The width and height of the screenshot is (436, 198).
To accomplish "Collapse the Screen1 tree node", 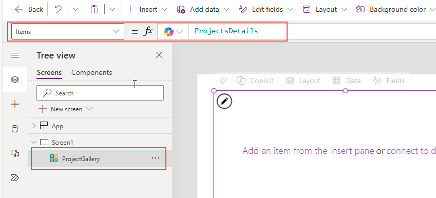I will coord(34,142).
